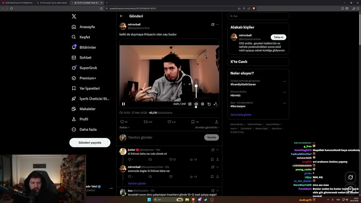This screenshot has width=361, height=203.
Task: Share the main post
Action: tap(217, 122)
